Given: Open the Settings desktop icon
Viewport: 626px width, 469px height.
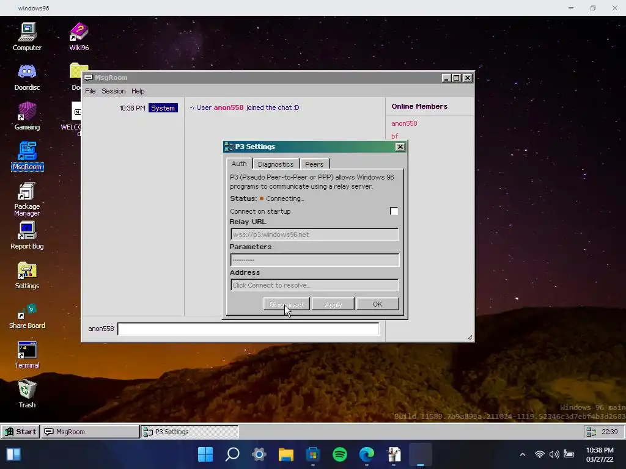Looking at the screenshot, I should coord(27,275).
